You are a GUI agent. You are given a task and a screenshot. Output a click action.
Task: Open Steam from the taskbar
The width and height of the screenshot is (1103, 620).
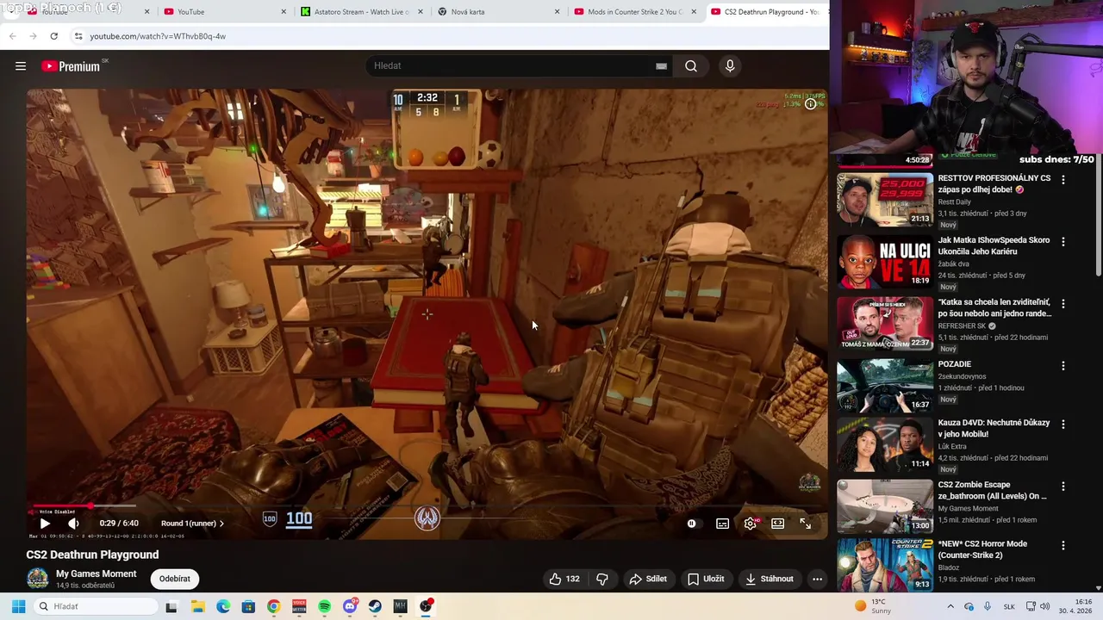pyautogui.click(x=375, y=606)
